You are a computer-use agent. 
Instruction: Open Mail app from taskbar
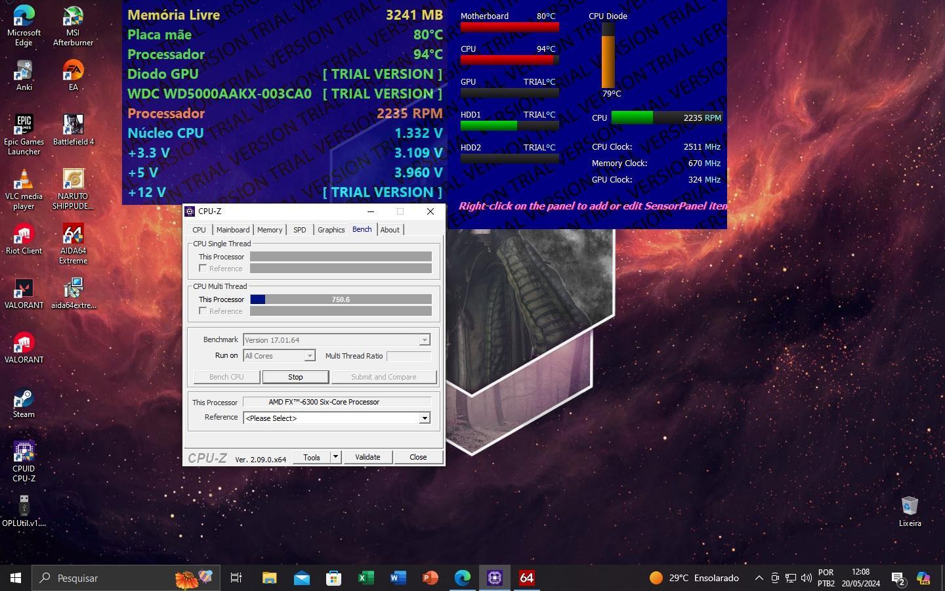[301, 578]
